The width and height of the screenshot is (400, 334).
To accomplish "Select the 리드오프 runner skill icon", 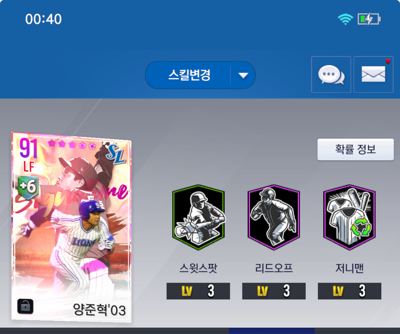I will coord(274,217).
